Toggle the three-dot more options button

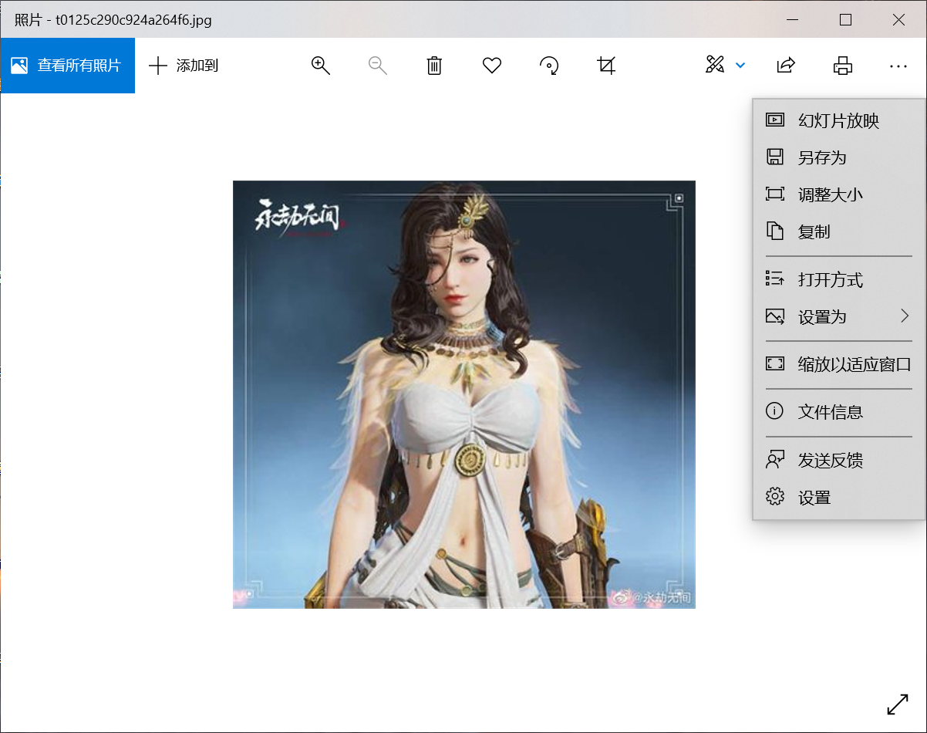(x=898, y=66)
